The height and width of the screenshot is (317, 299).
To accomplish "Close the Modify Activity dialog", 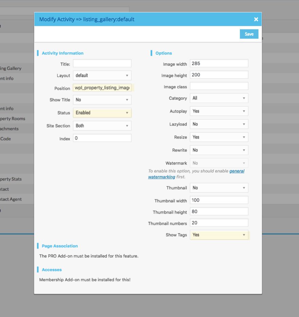I will click(x=256, y=19).
